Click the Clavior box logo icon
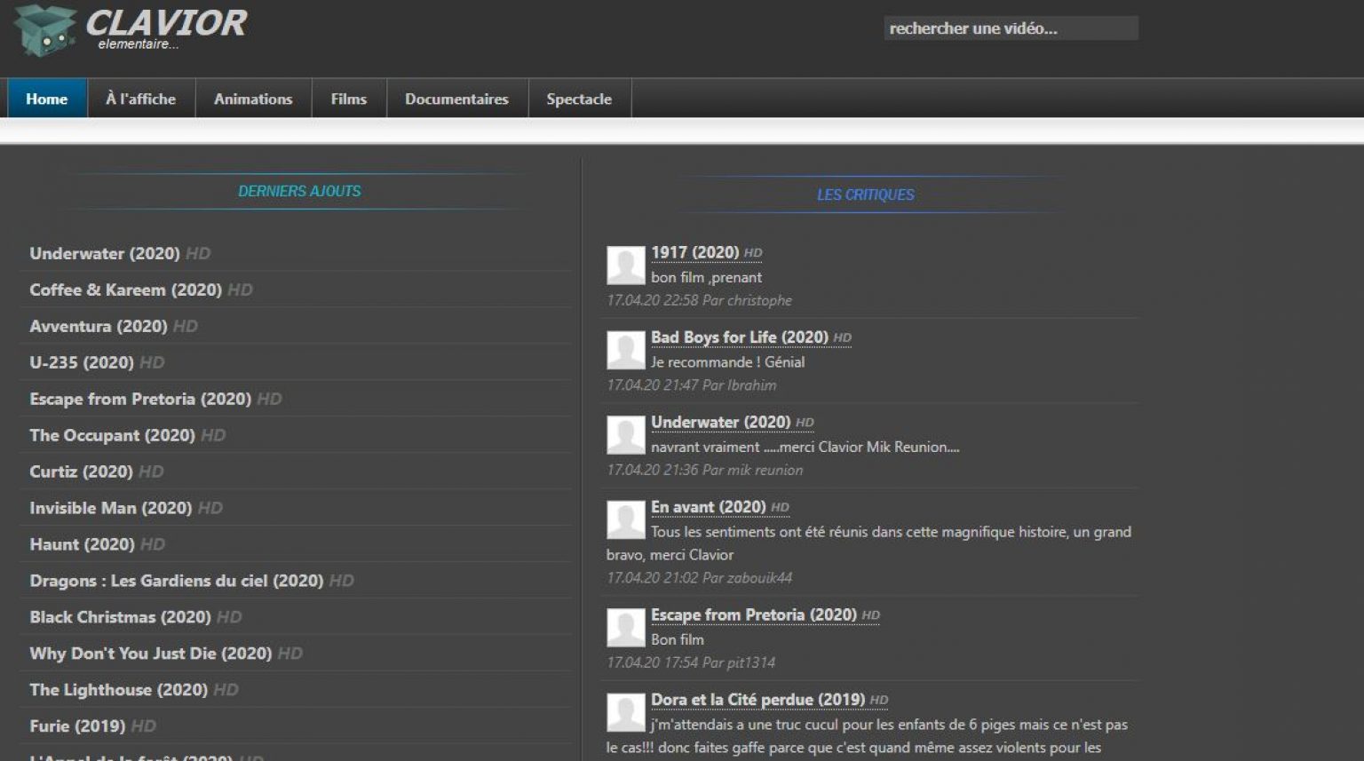Screen dimensions: 1364x761 pyautogui.click(x=44, y=30)
